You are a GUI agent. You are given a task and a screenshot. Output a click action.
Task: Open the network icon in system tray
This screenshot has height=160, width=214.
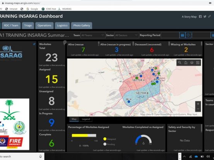(190, 157)
